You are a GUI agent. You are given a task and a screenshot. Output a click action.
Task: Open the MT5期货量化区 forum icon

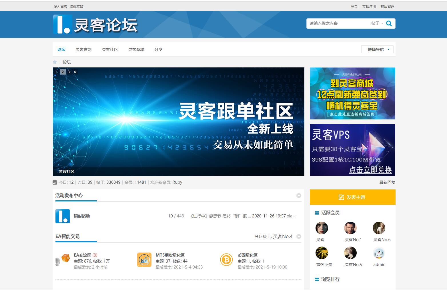pyautogui.click(x=144, y=260)
